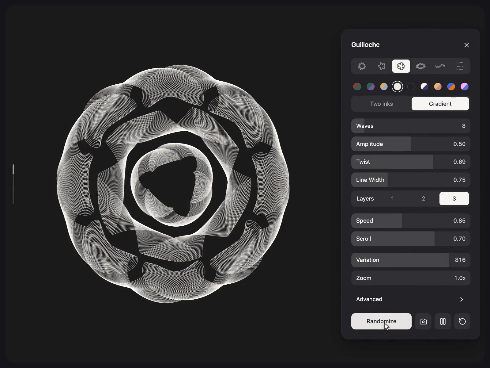Click the Guilloche panel title
This screenshot has height=368, width=490.
click(x=365, y=45)
